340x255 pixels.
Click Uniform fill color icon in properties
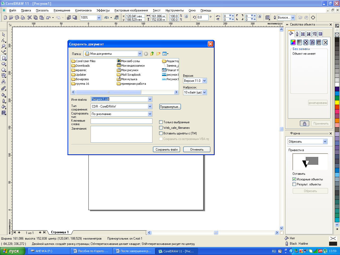tap(293, 42)
